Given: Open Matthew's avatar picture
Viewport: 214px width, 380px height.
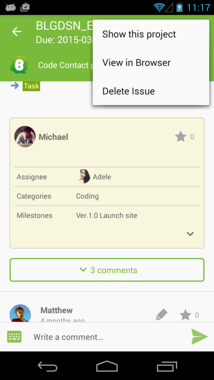Looking at the screenshot, I should (20, 313).
